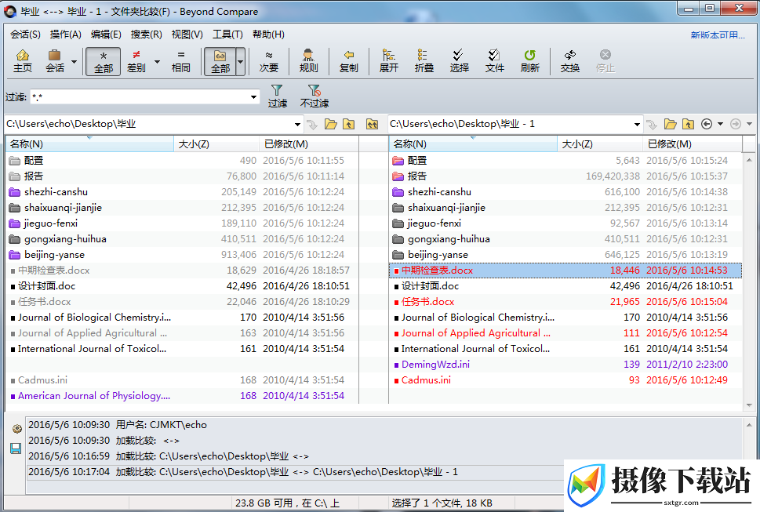Open the 视图(V) menu
This screenshot has width=760, height=512.
click(x=187, y=34)
